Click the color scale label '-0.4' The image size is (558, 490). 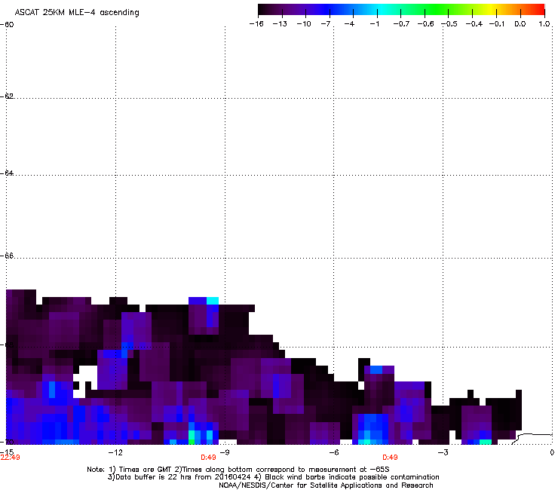[474, 24]
